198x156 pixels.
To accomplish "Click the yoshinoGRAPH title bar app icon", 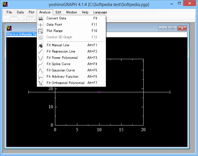I will point(5,4).
